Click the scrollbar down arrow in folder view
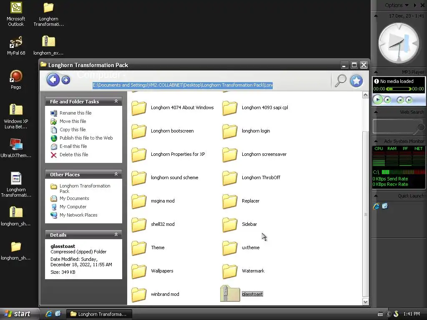 [x=365, y=302]
